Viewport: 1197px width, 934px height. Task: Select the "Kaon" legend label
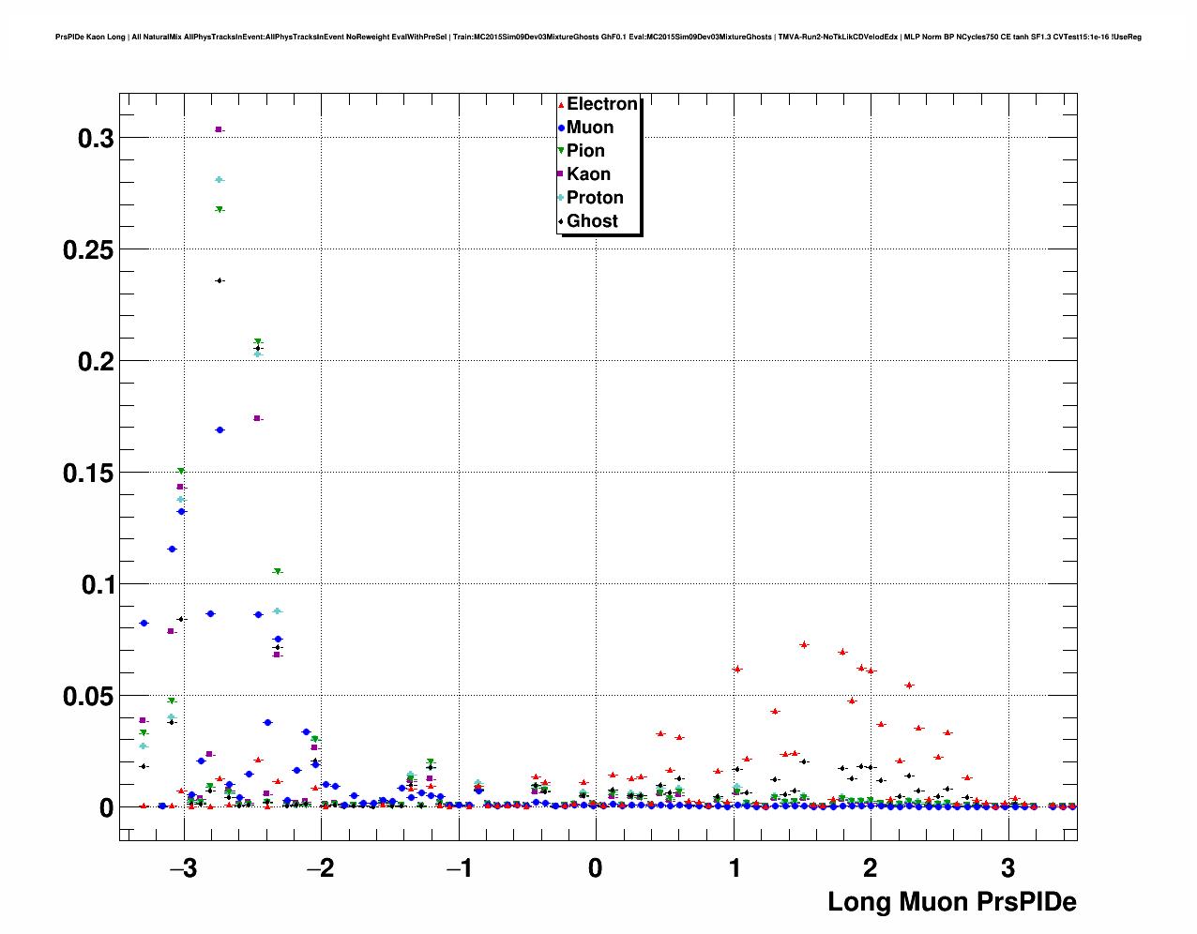tap(589, 174)
